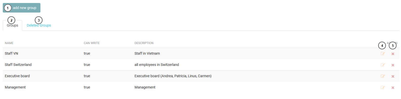Edit the Staff Switzerland group
The image size is (401, 99).
[x=383, y=65]
